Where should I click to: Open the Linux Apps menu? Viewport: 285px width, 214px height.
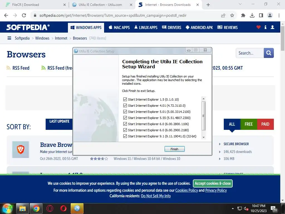coord(146,28)
